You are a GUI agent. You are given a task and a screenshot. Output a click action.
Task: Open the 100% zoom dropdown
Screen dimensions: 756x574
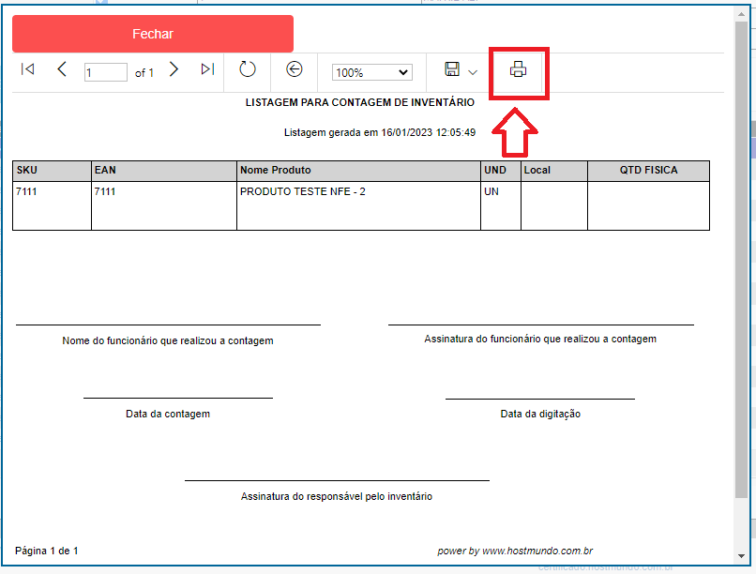coord(373,72)
